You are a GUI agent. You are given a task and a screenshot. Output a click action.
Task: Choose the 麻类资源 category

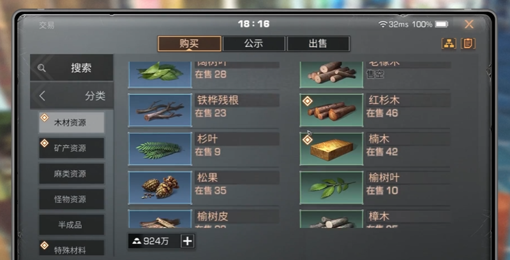[71, 174]
